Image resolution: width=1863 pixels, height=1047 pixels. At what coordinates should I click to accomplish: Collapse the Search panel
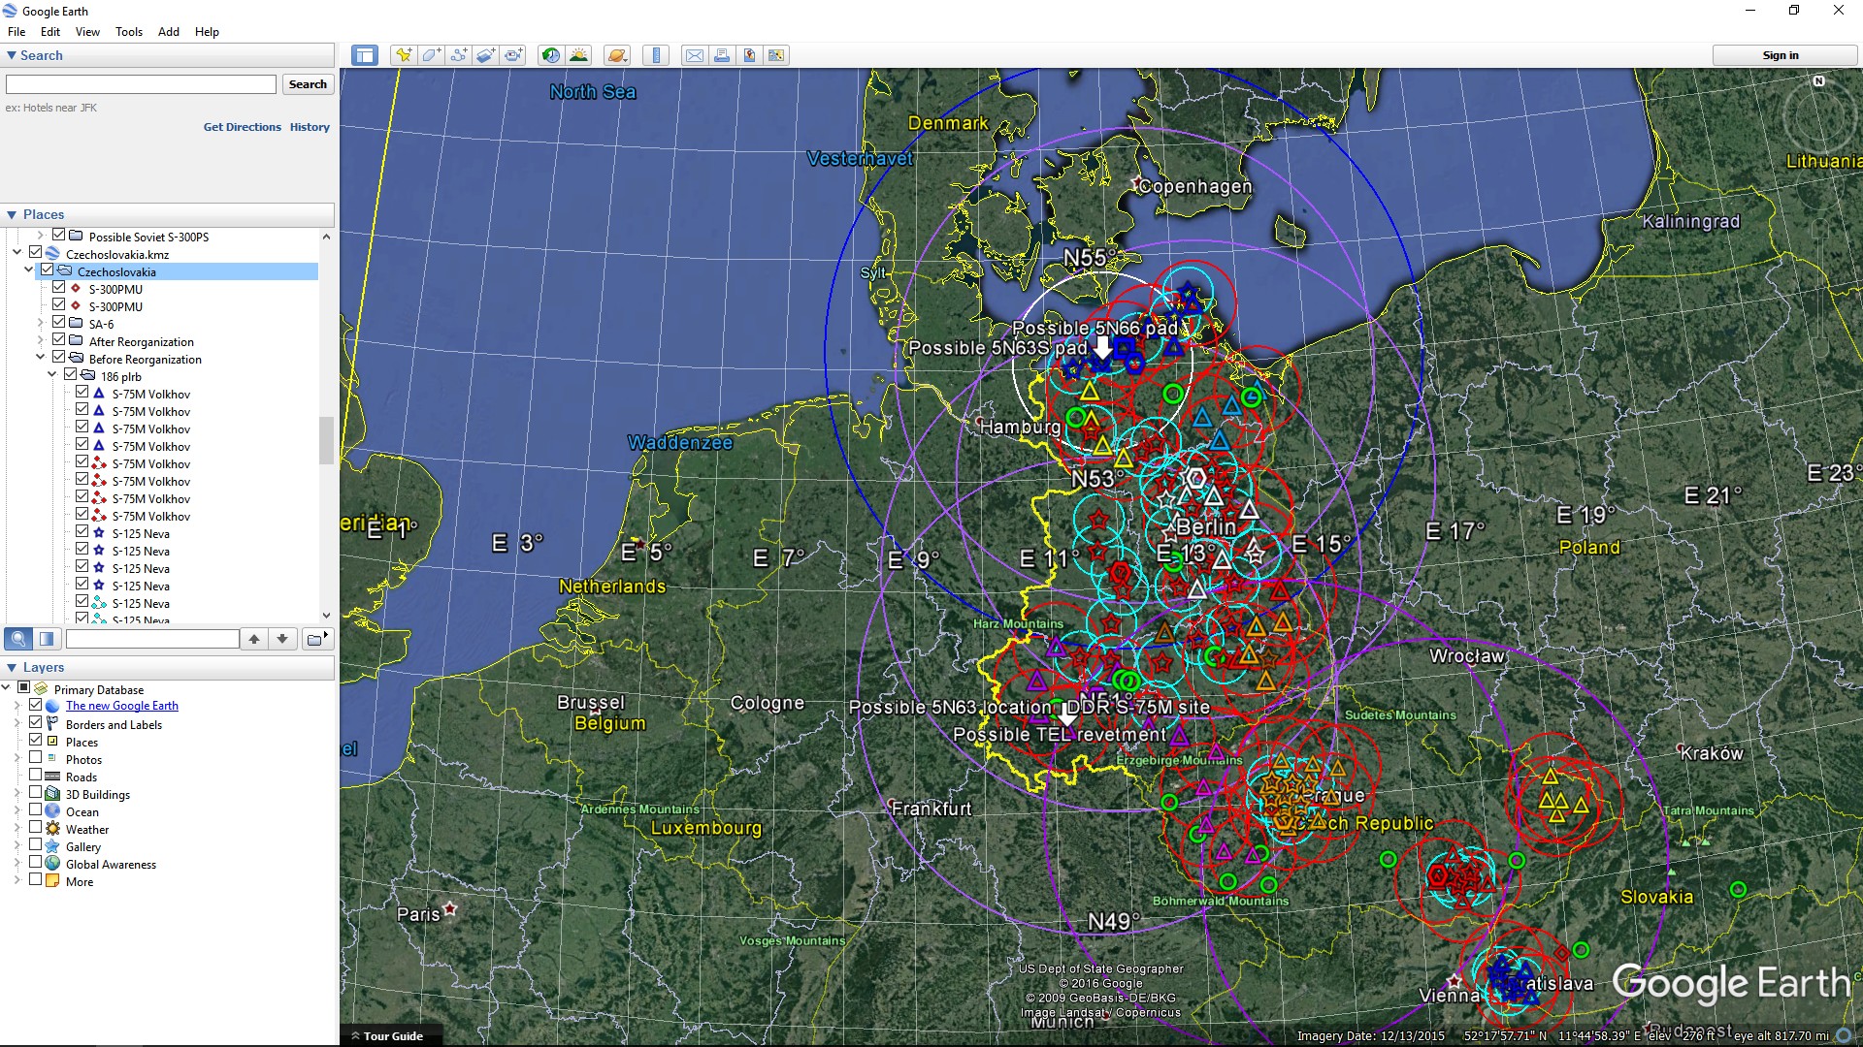tap(12, 55)
